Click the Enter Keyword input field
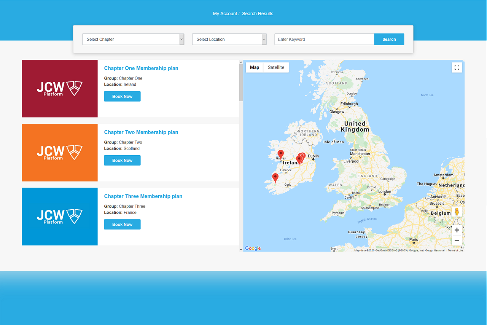487x325 pixels. pyautogui.click(x=324, y=39)
